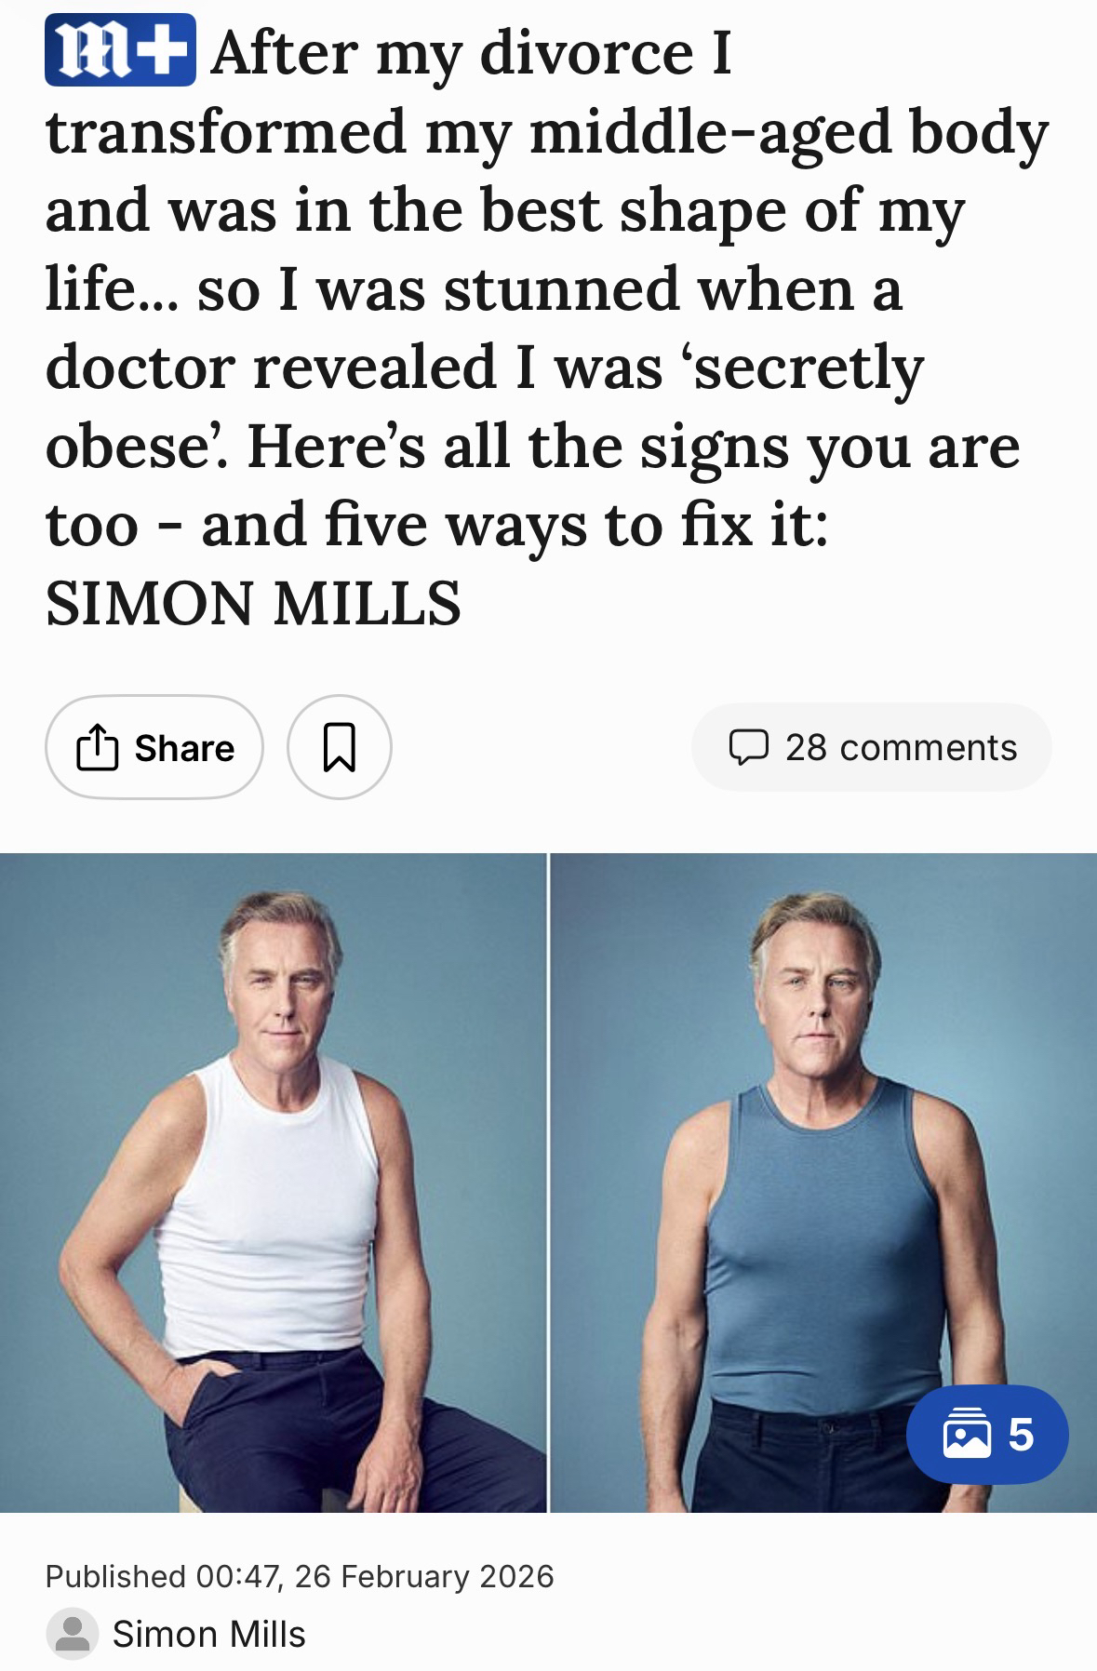Click the gallery image stack icon
This screenshot has width=1097, height=1671.
(x=967, y=1434)
